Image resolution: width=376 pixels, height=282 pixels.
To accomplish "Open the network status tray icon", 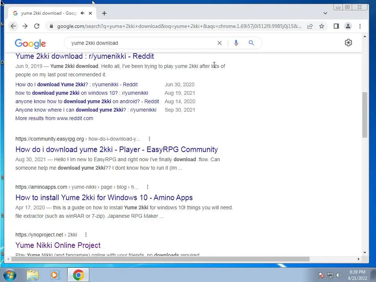I will tap(330, 275).
